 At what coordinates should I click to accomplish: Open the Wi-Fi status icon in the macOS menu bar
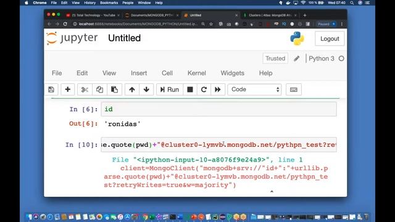303,2
